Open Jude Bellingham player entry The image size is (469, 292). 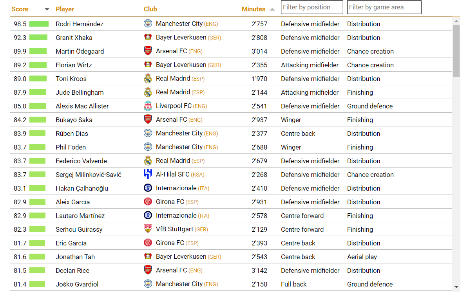(80, 92)
